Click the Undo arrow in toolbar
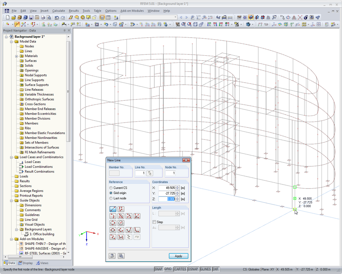Viewport: 342px width, 274px height. (x=57, y=17)
